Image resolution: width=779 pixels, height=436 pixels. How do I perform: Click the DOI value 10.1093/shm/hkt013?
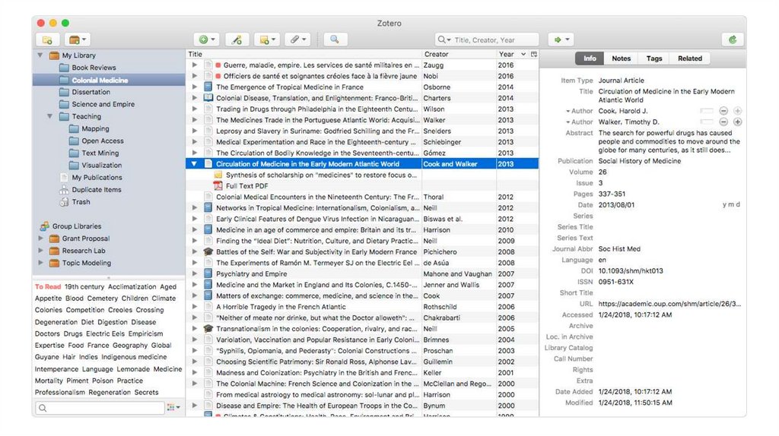pos(631,271)
